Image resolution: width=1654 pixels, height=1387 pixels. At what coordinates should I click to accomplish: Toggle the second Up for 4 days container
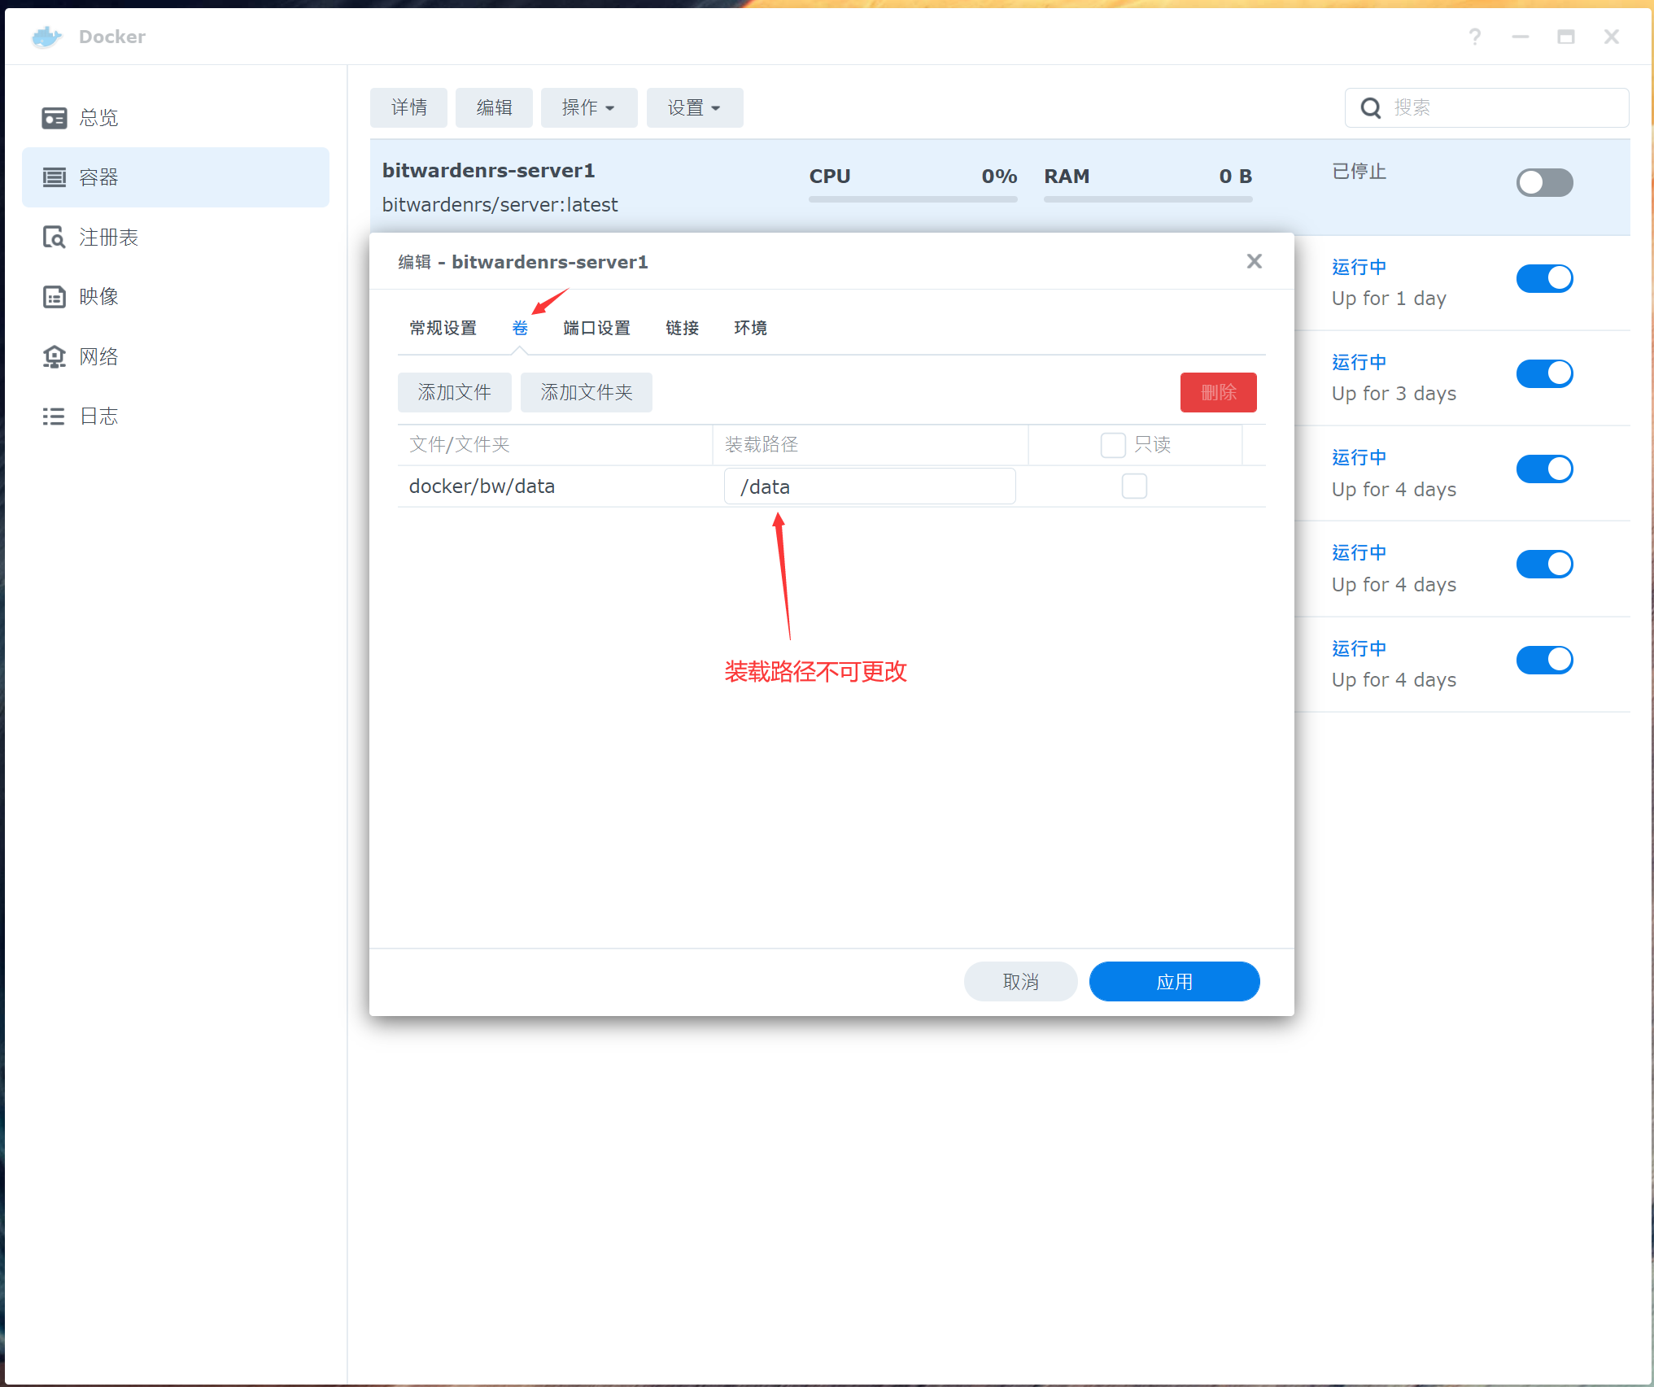pyautogui.click(x=1544, y=564)
